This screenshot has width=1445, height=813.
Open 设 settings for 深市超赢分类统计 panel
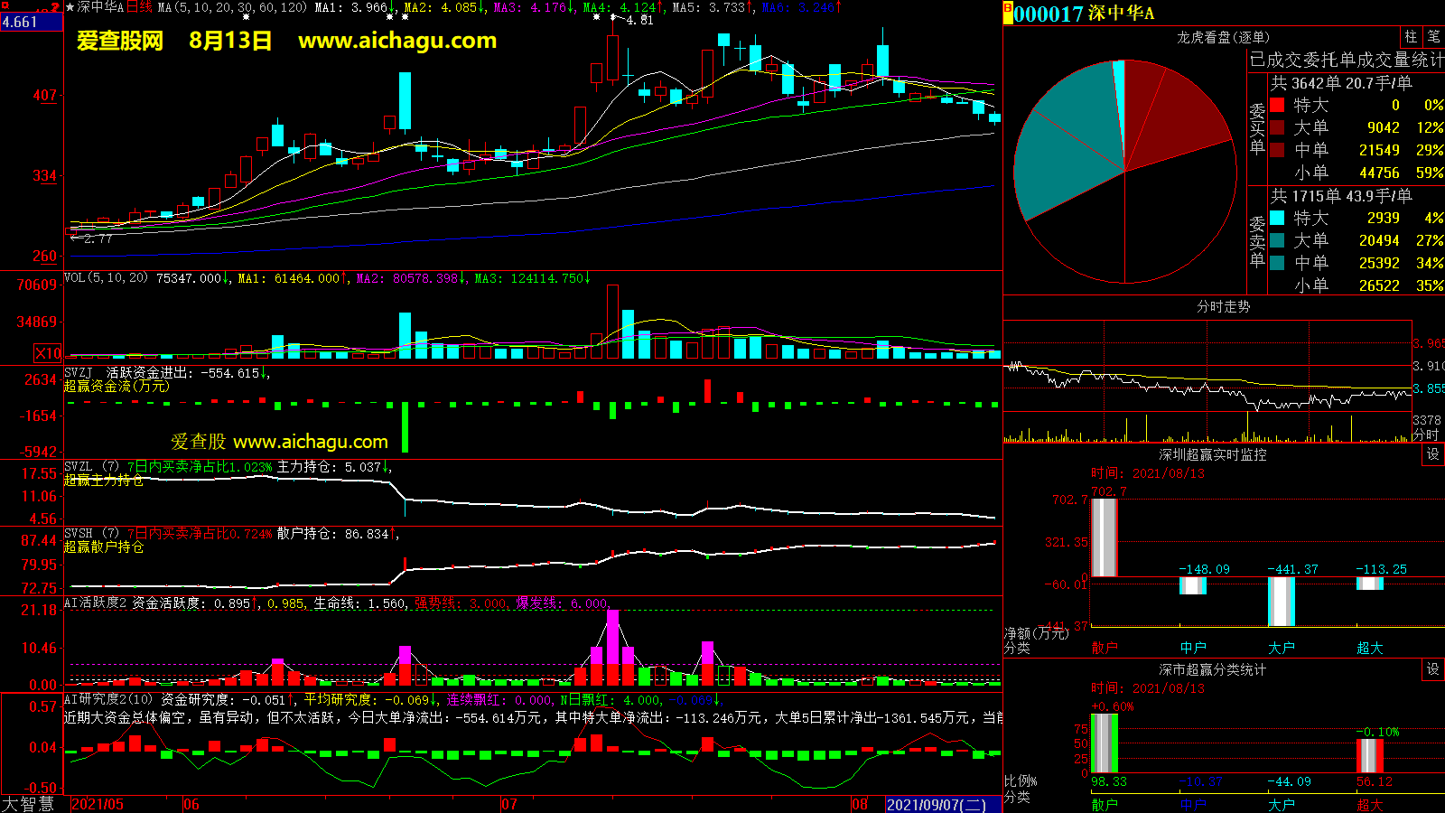[x=1432, y=669]
